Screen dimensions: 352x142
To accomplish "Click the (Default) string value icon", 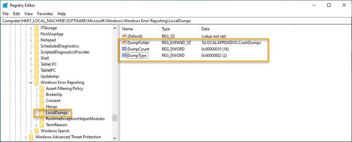I will 124,36.
